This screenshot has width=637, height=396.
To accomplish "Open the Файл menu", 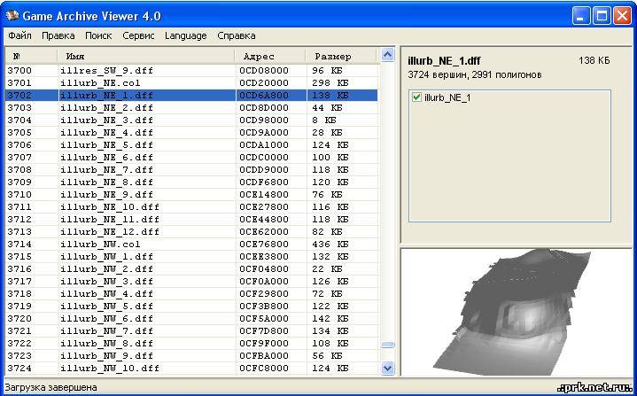I will tap(19, 35).
